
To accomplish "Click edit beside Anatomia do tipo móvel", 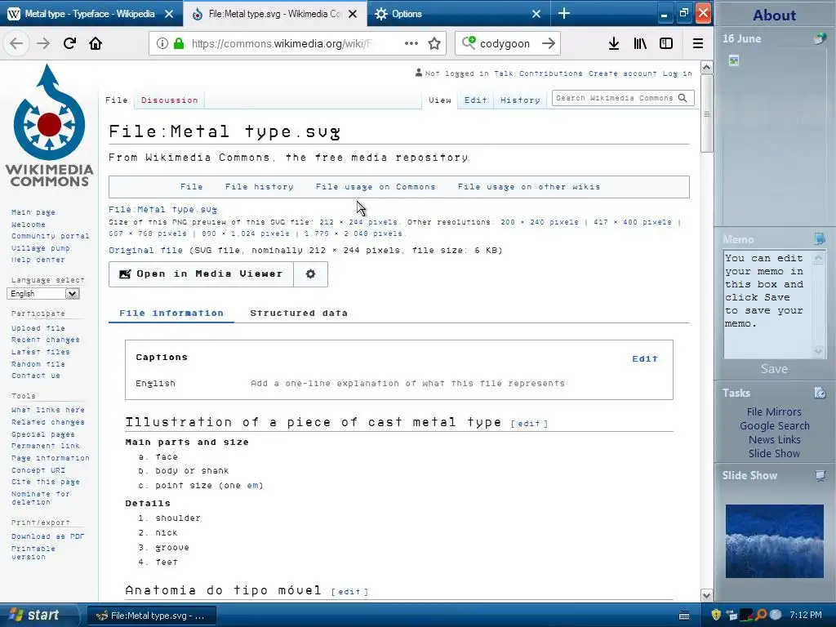I will 349,591.
